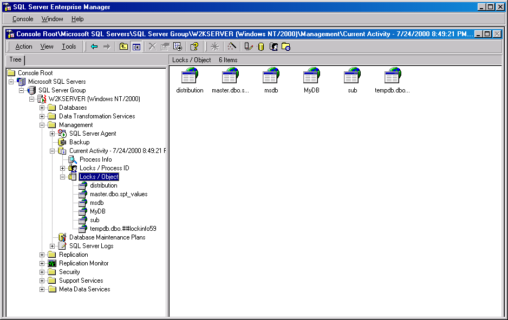Open the Action menu
The width and height of the screenshot is (508, 320).
[24, 46]
